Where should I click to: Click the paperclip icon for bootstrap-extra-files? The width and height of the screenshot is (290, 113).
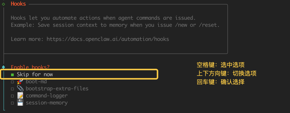pos(20,88)
